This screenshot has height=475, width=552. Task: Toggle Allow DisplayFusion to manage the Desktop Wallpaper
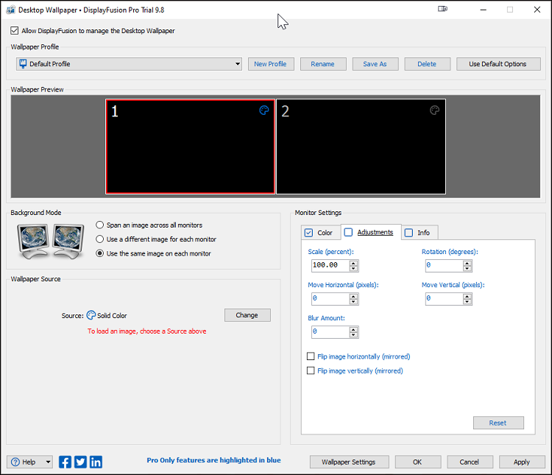[x=15, y=31]
